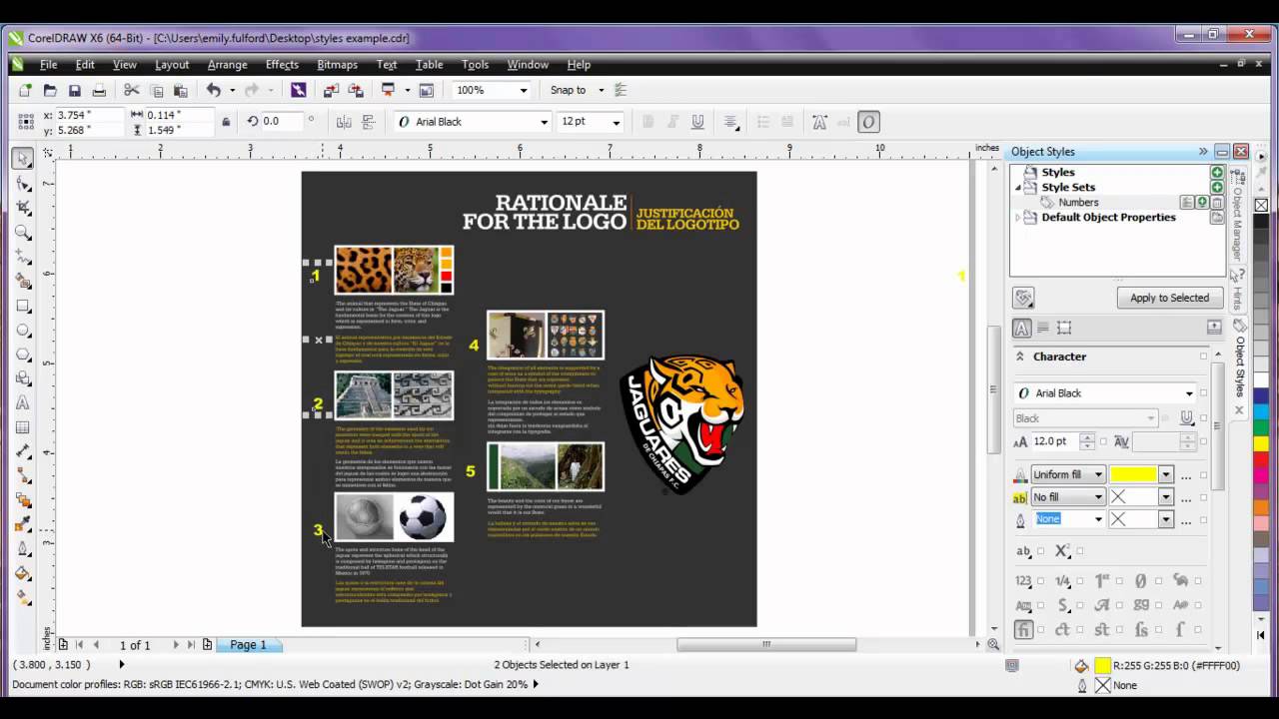Open the Snap to dropdown
The width and height of the screenshot is (1279, 719).
click(x=601, y=90)
